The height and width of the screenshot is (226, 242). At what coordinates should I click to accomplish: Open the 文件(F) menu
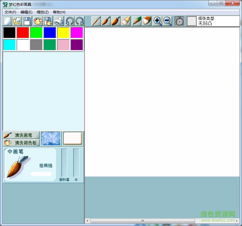(x=10, y=12)
